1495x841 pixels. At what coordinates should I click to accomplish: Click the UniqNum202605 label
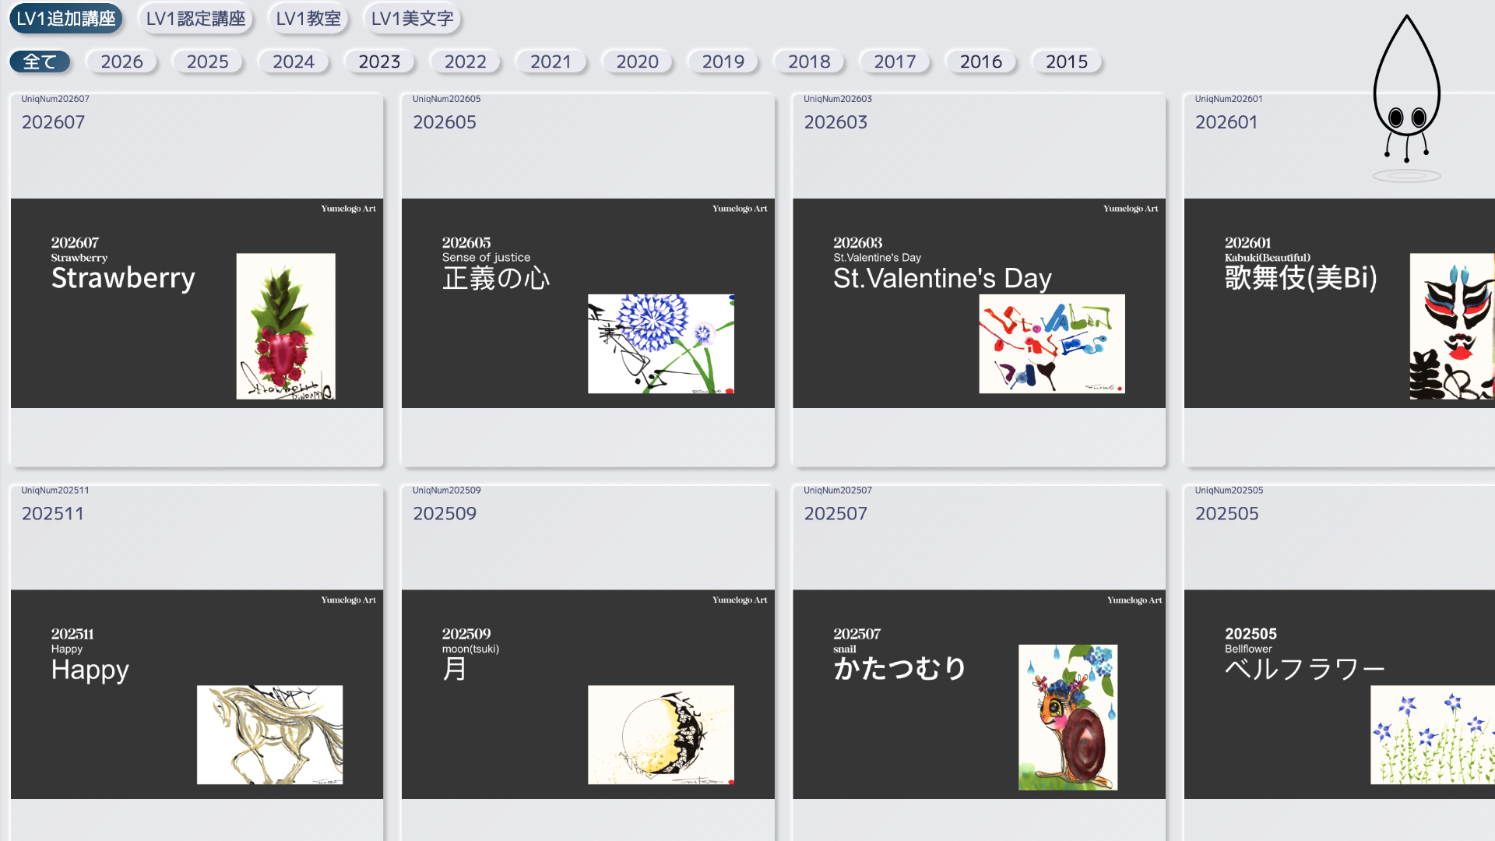[x=446, y=99]
